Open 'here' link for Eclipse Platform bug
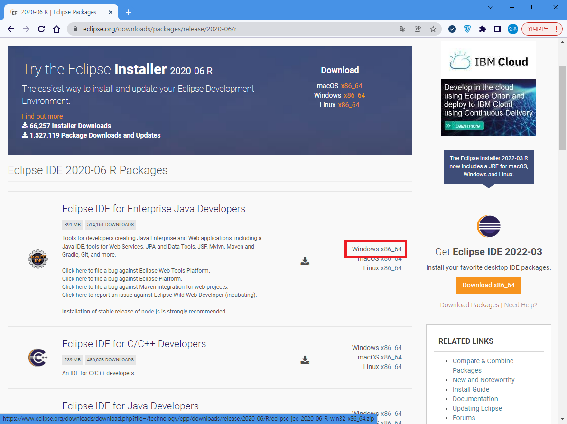Viewport: 567px width, 424px height. pos(81,279)
